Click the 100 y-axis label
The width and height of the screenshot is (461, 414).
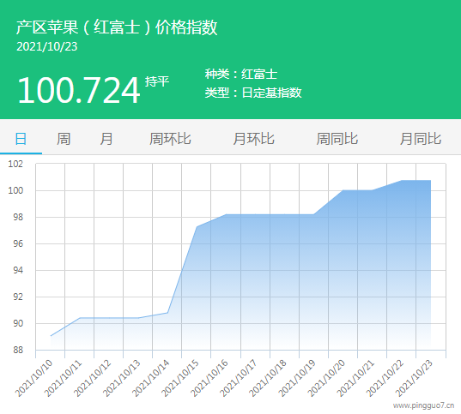[x=15, y=190]
